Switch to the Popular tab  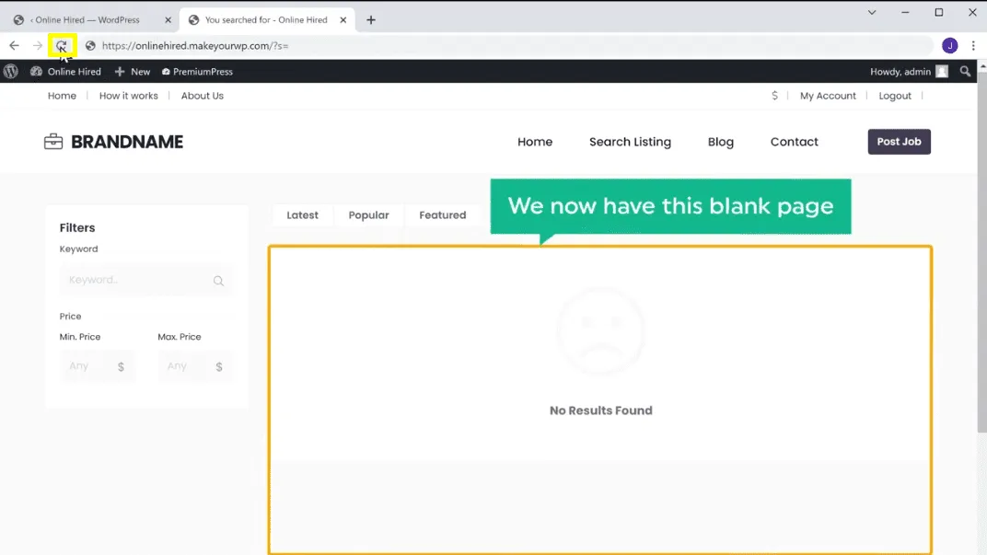click(368, 214)
